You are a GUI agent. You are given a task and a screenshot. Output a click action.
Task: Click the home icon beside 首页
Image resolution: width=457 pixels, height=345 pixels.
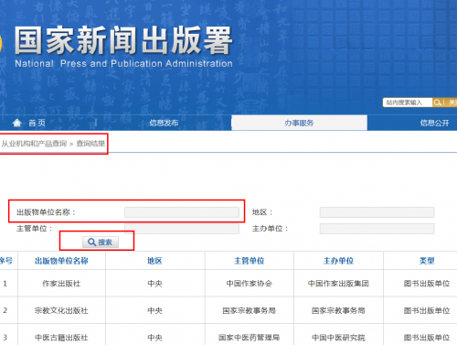click(x=17, y=123)
